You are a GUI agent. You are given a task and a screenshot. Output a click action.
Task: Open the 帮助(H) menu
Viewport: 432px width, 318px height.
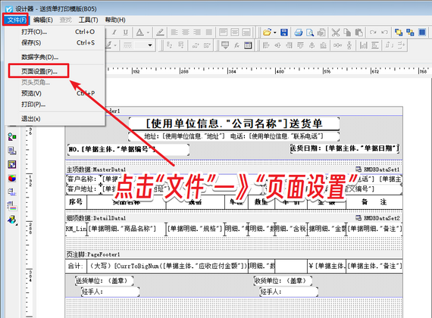point(115,20)
